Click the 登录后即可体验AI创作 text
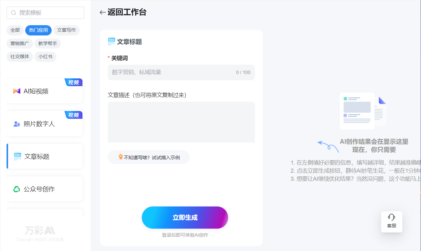The height and width of the screenshot is (251, 421). coord(185,235)
